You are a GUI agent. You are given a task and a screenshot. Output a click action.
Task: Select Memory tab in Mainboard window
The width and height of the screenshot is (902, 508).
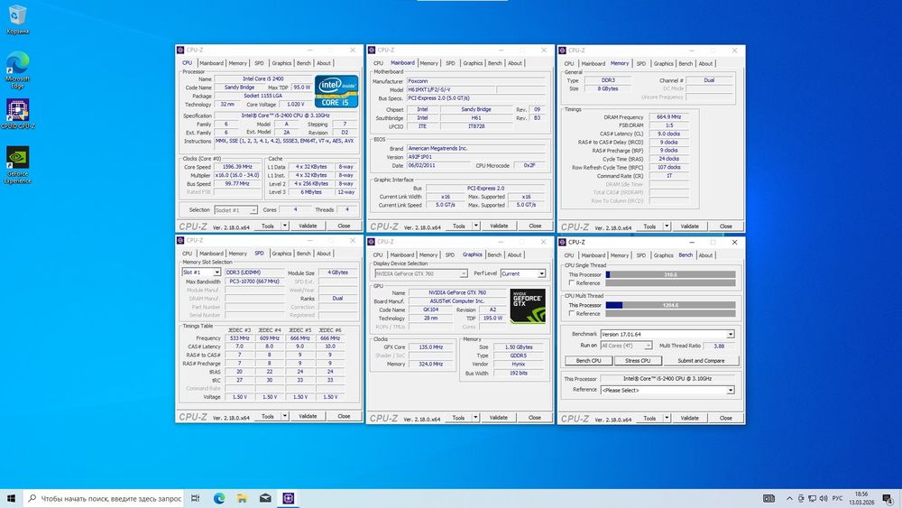tap(428, 63)
